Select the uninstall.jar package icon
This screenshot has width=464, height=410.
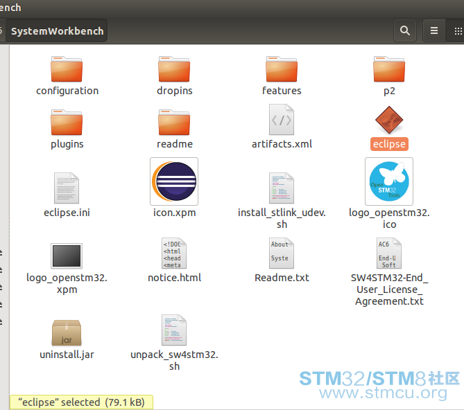(x=67, y=332)
